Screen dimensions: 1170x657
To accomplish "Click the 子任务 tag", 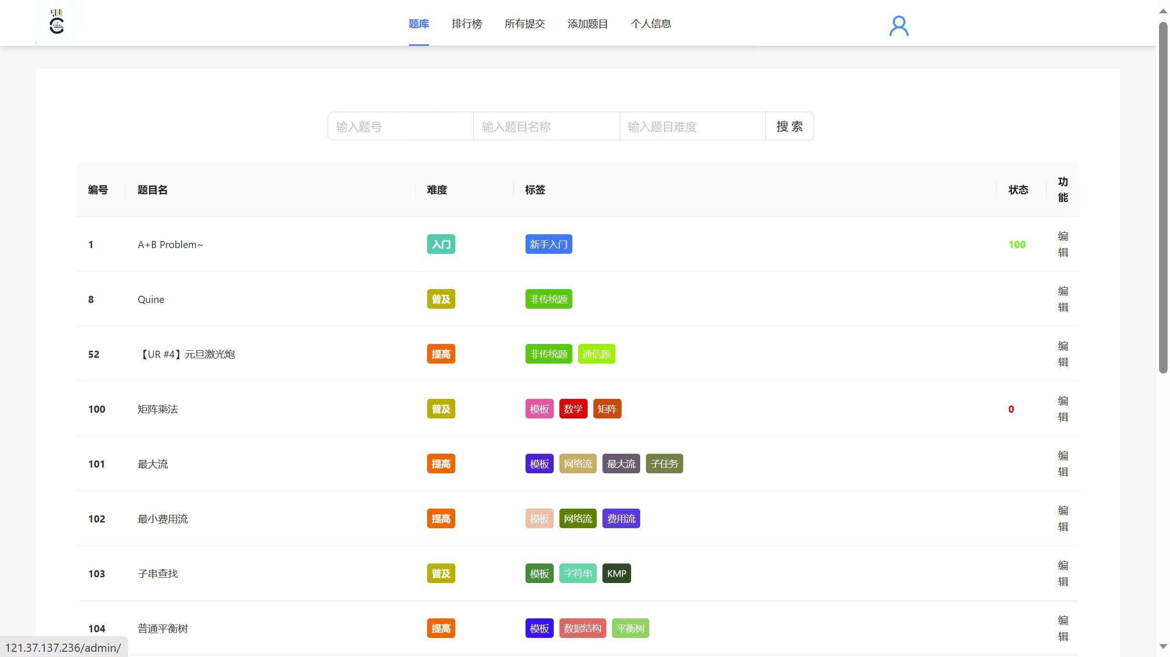I will [664, 464].
